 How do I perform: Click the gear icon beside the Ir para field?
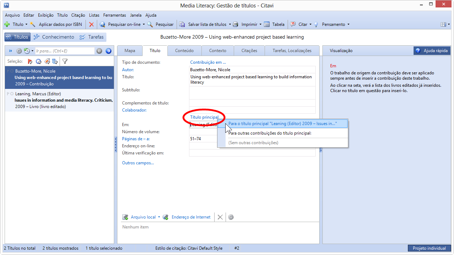tap(19, 51)
